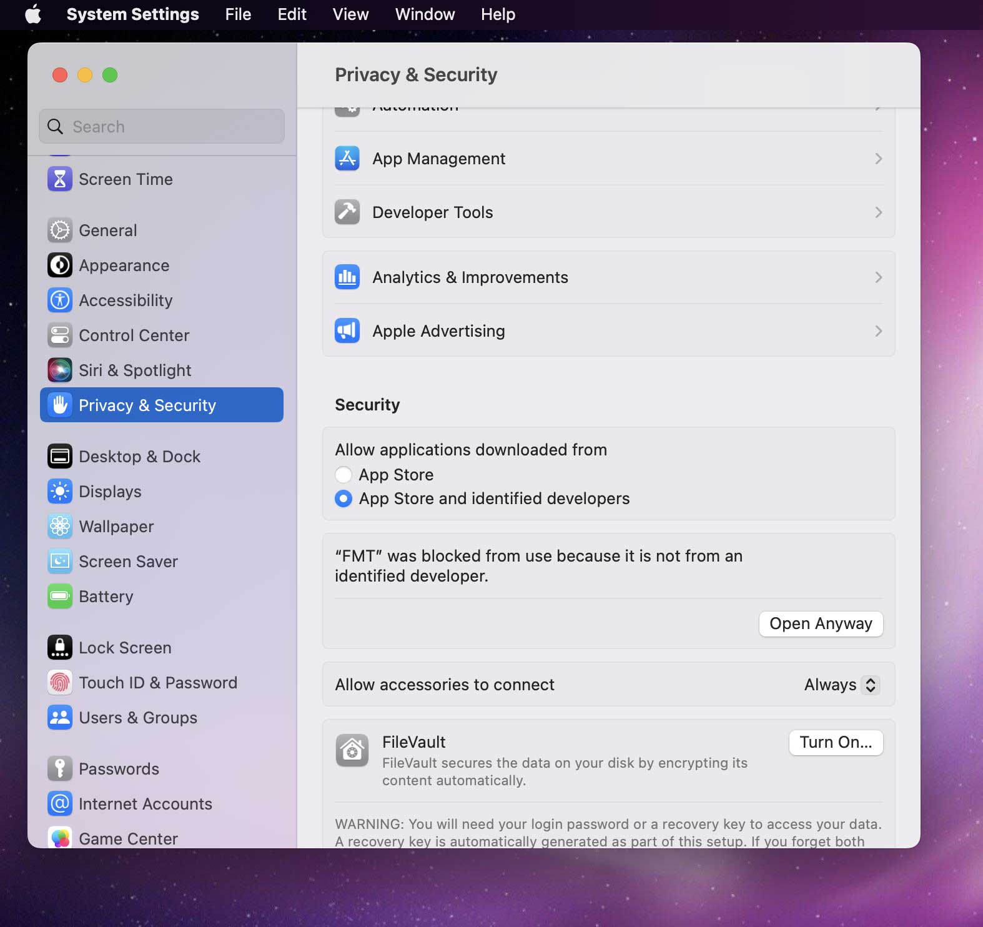Image resolution: width=983 pixels, height=927 pixels.
Task: Open the Window menu
Action: coord(425,14)
